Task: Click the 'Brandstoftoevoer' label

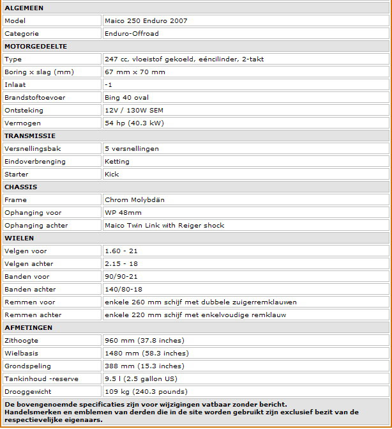Action: pos(34,97)
